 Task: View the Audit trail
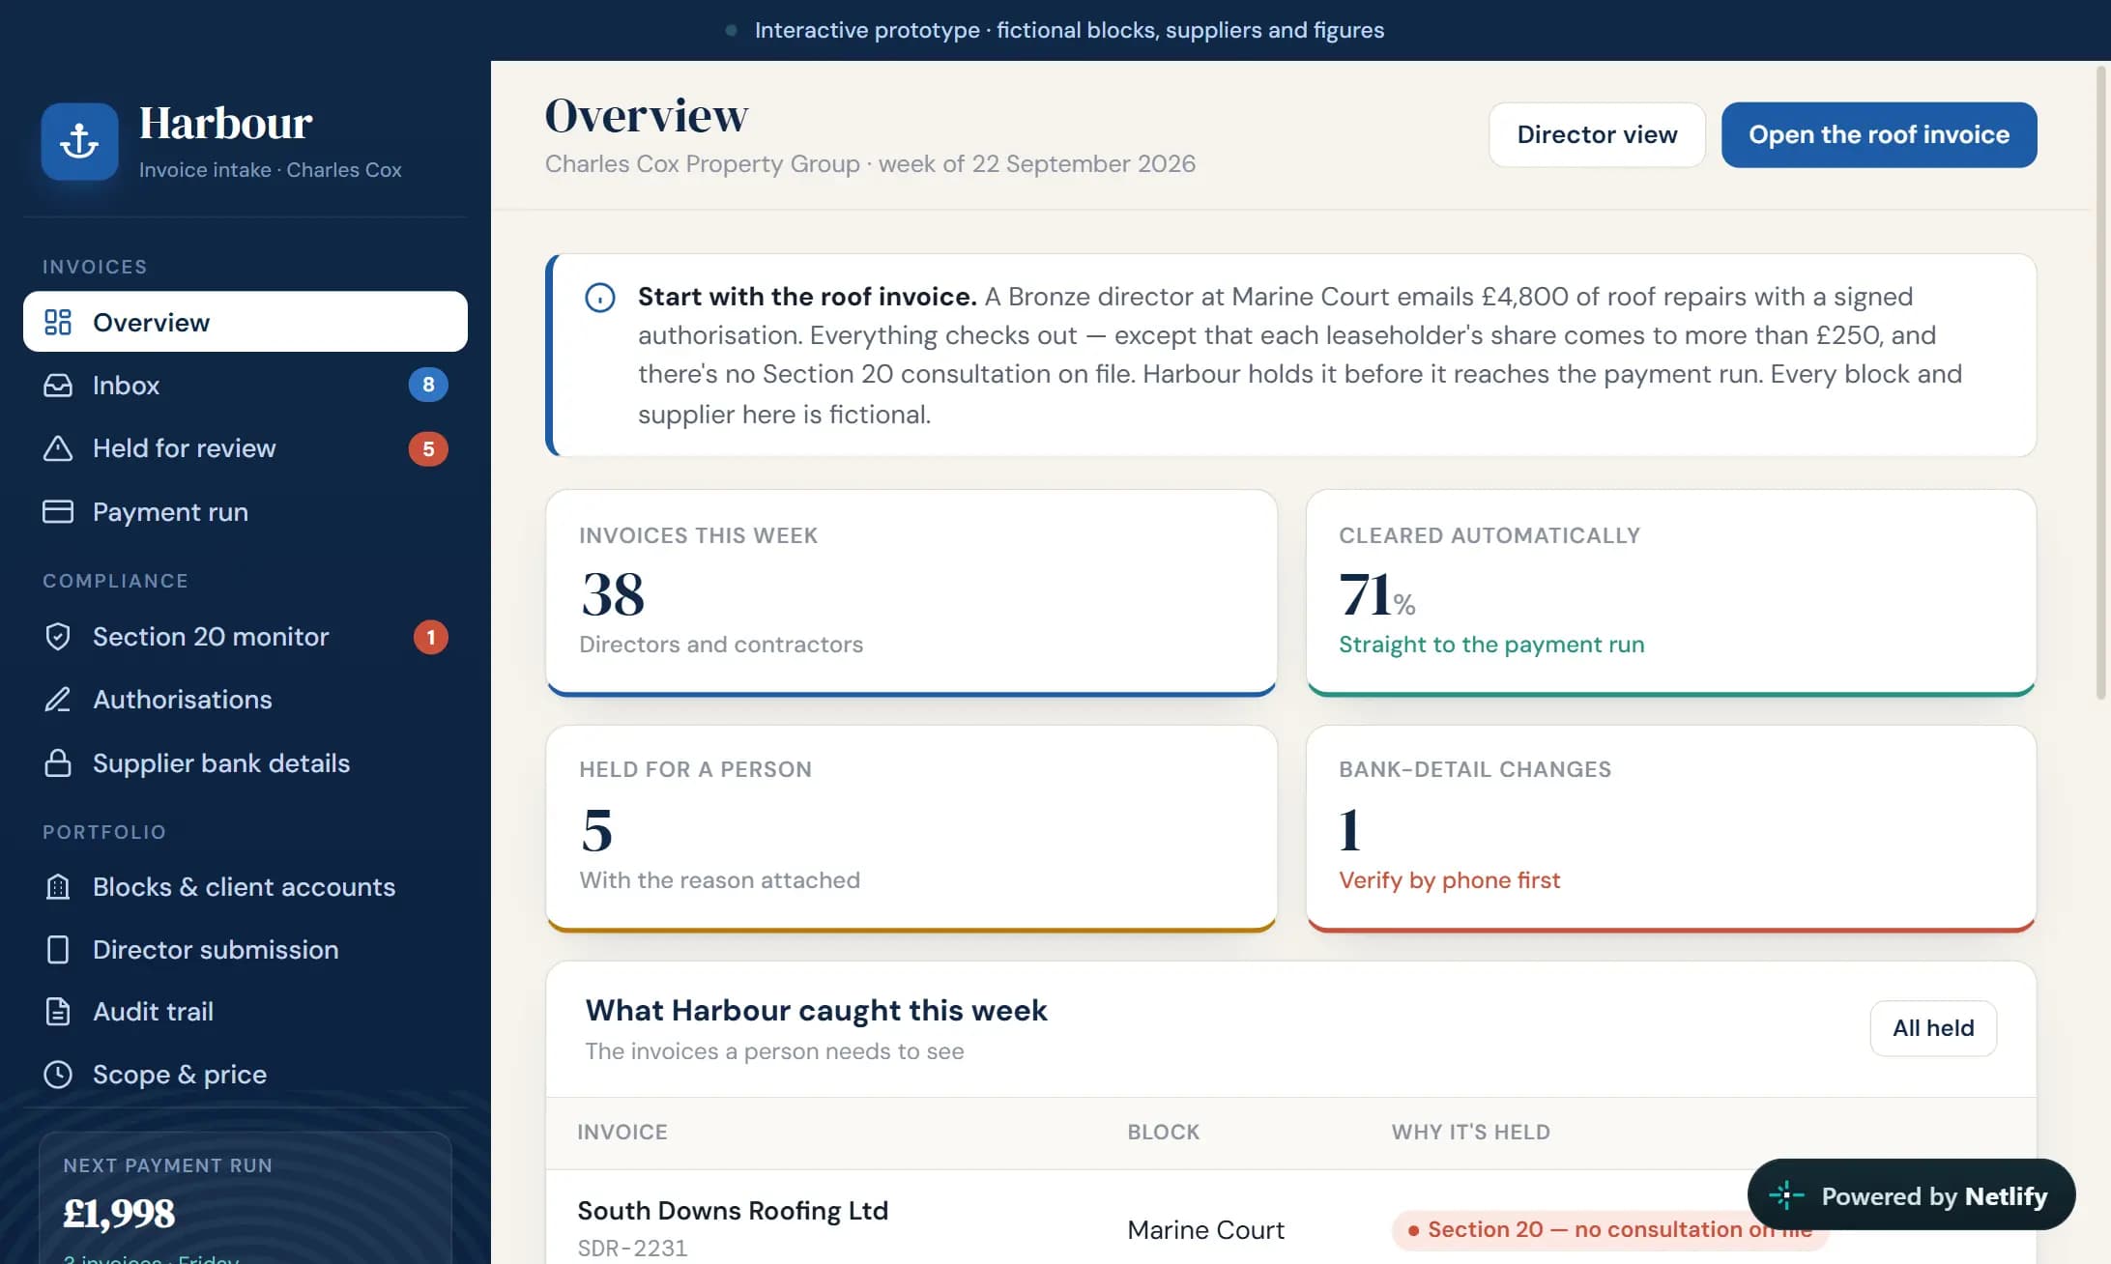tap(246, 1011)
